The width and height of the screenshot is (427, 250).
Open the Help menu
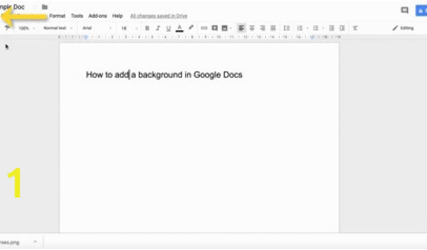pyautogui.click(x=117, y=16)
